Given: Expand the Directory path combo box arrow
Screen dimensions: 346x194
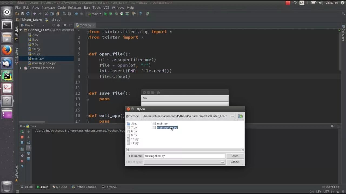Looking at the screenshot, I should (x=232, y=116).
